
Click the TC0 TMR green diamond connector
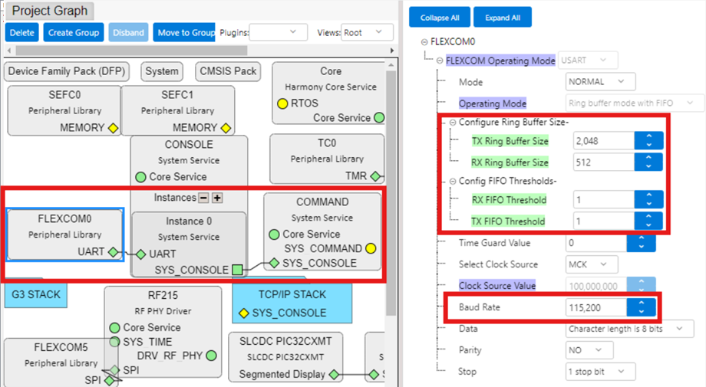375,176
